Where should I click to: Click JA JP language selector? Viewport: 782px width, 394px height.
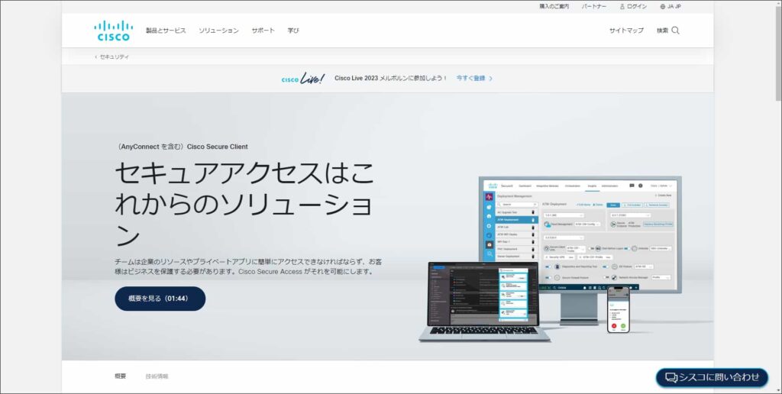pos(674,6)
